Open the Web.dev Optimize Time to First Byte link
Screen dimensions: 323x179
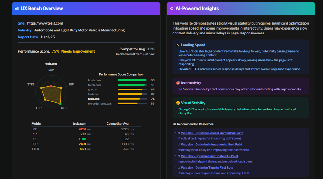pos(207,168)
